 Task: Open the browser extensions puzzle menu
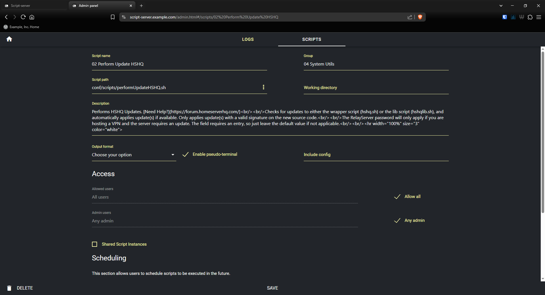(530, 17)
